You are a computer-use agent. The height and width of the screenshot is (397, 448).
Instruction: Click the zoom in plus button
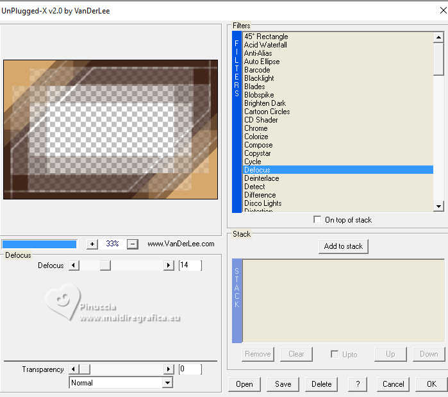(92, 244)
